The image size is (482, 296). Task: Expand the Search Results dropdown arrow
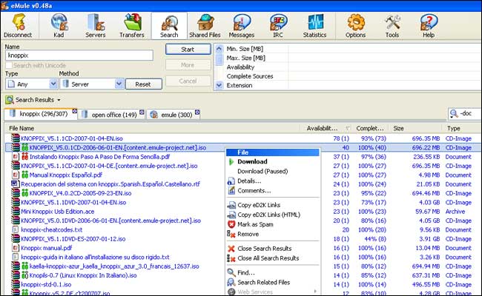click(x=59, y=99)
